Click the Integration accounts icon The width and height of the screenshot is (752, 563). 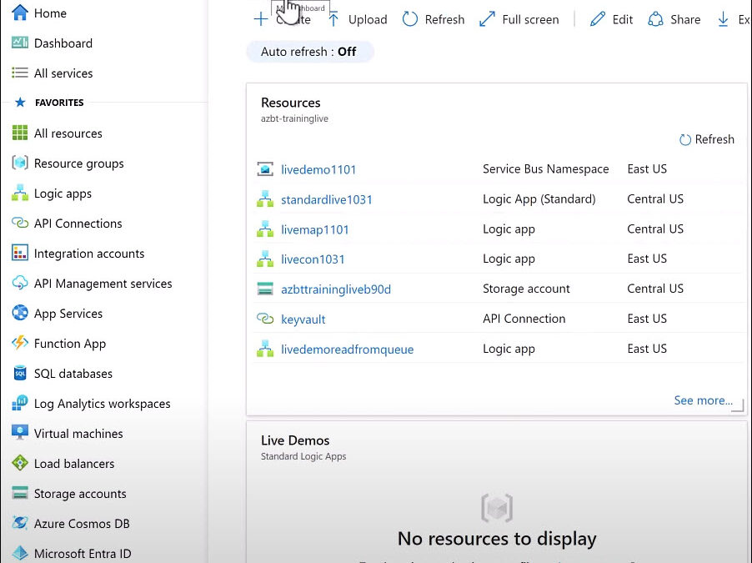pos(20,253)
